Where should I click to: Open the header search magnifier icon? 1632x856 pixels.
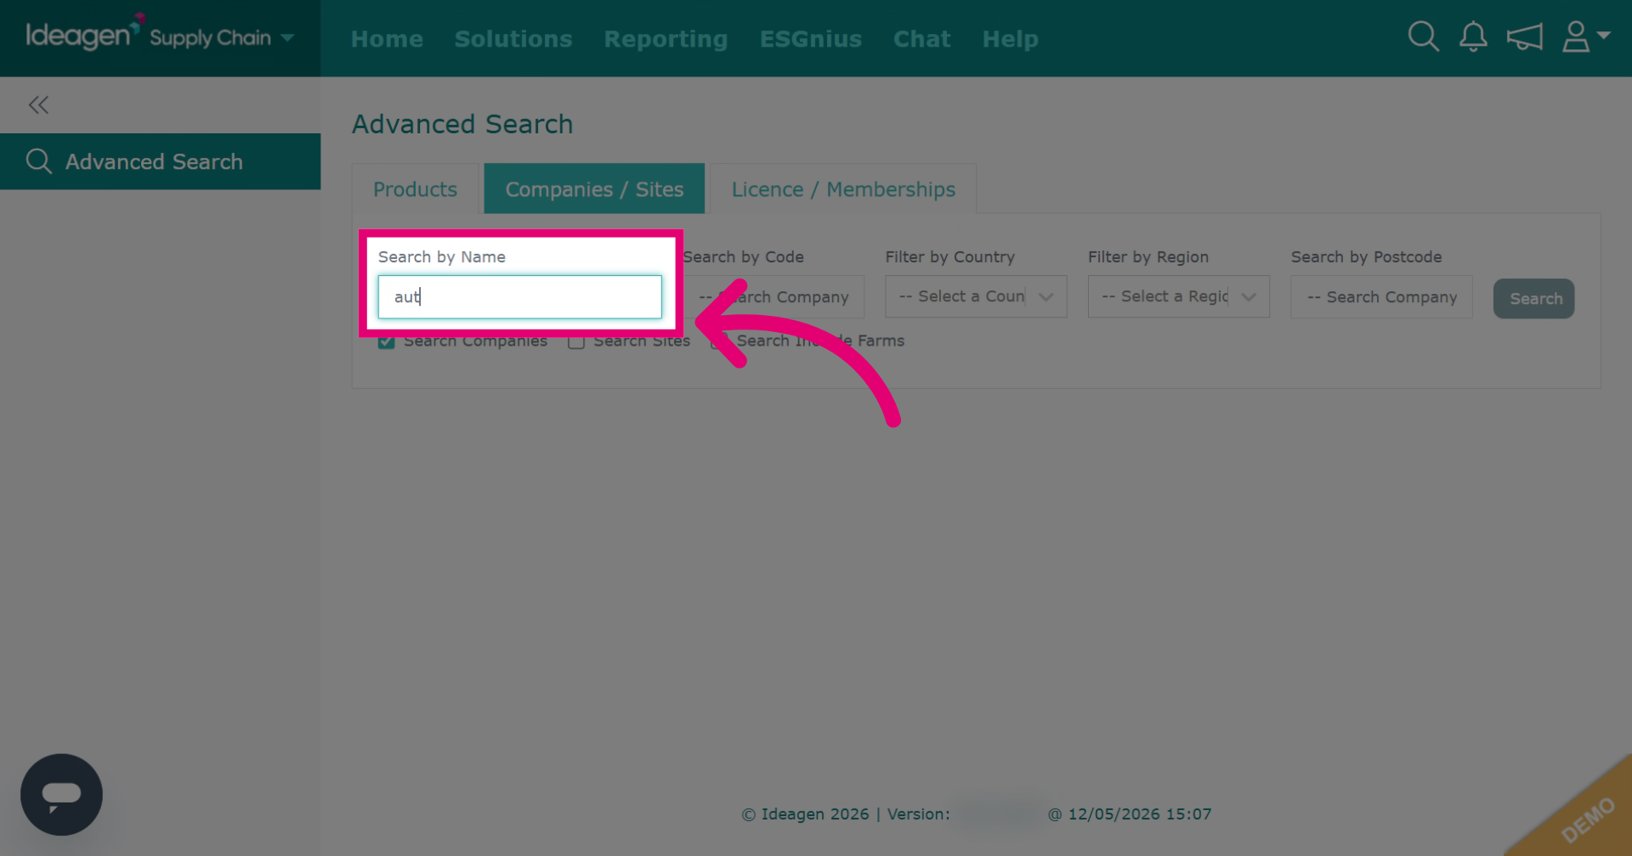click(x=1423, y=37)
